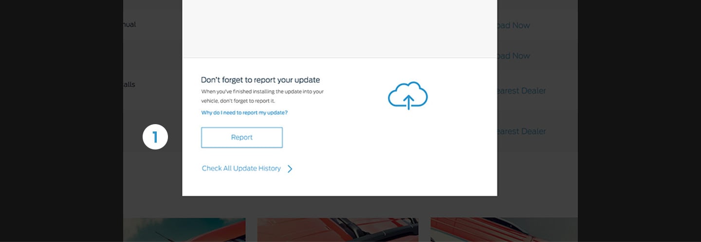The height and width of the screenshot is (242, 701).
Task: Open the right car thumbnail image
Action: (x=504, y=230)
